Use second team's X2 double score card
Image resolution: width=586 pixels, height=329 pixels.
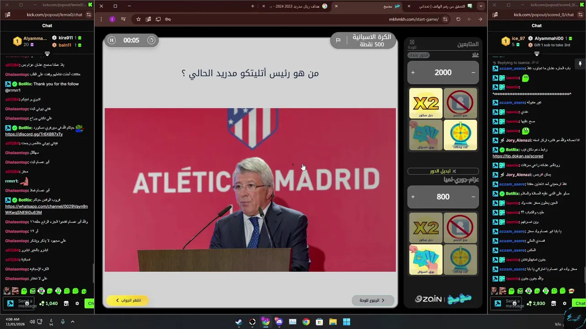[x=426, y=228]
